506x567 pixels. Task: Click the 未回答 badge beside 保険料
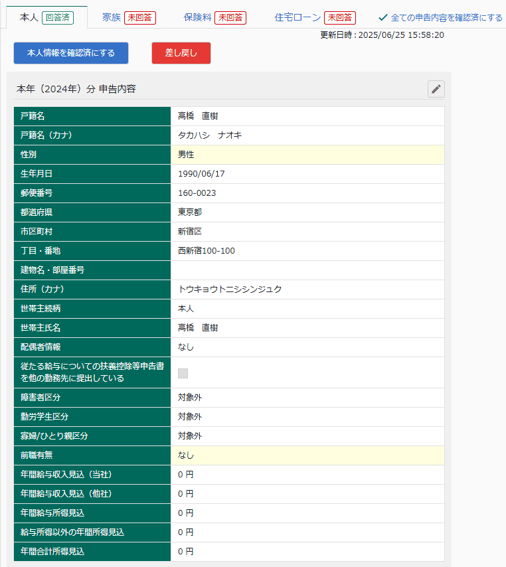230,18
